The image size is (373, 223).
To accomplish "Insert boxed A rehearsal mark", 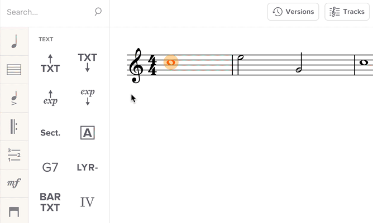I will tap(87, 133).
